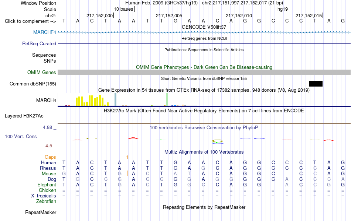Click RefSeq genes from NCBI title
Screen dimensions: 351x221
[204, 38]
